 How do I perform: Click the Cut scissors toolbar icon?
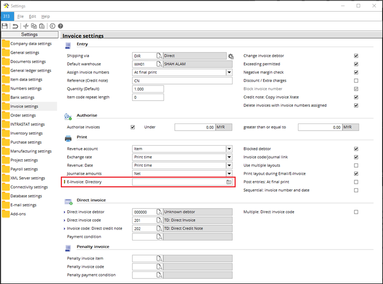(26, 26)
